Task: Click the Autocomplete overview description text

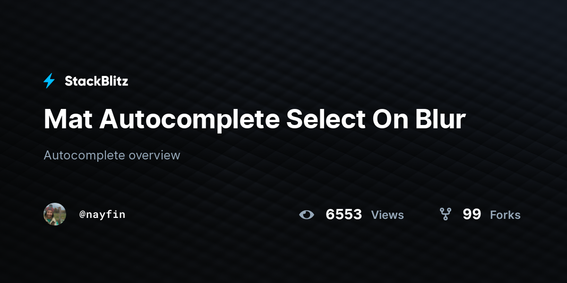Action: coord(112,155)
